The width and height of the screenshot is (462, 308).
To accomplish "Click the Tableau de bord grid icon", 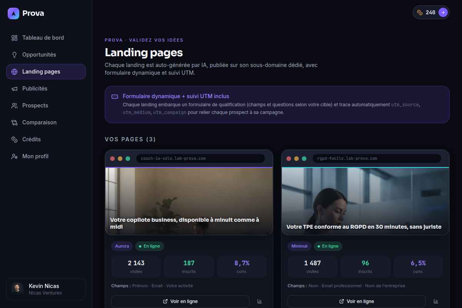I will pos(15,38).
